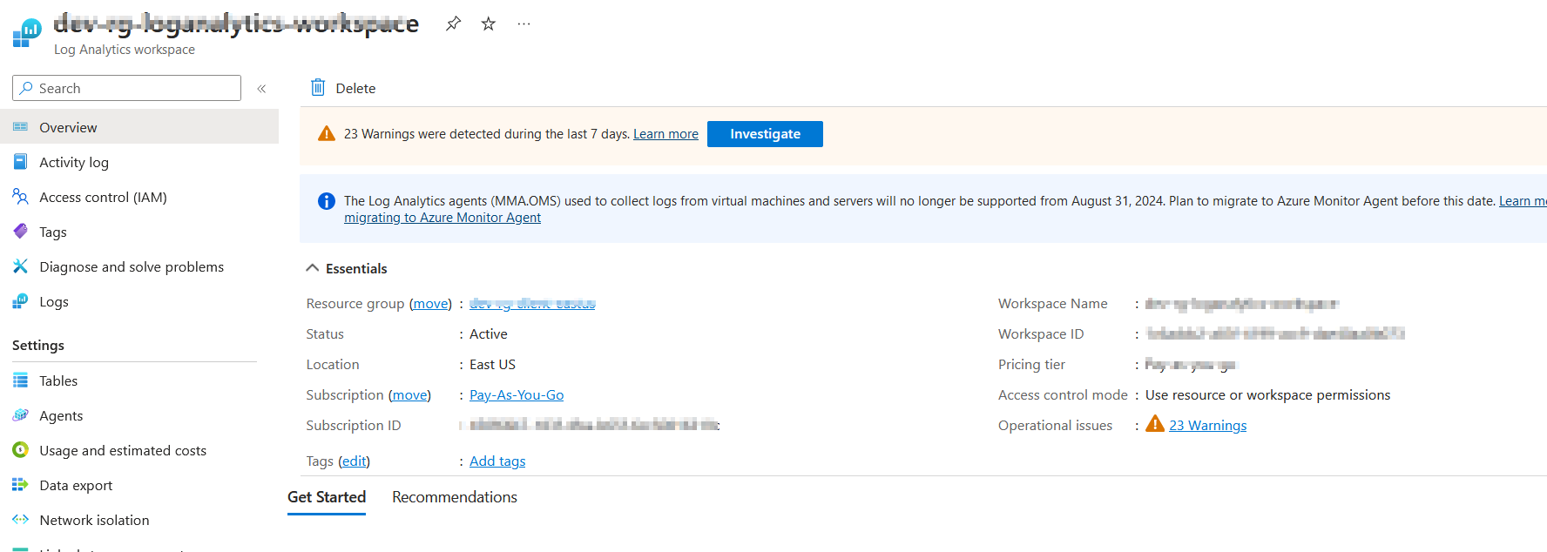Click the Tables grid icon
Viewport: 1547px width, 552px height.
pos(20,380)
